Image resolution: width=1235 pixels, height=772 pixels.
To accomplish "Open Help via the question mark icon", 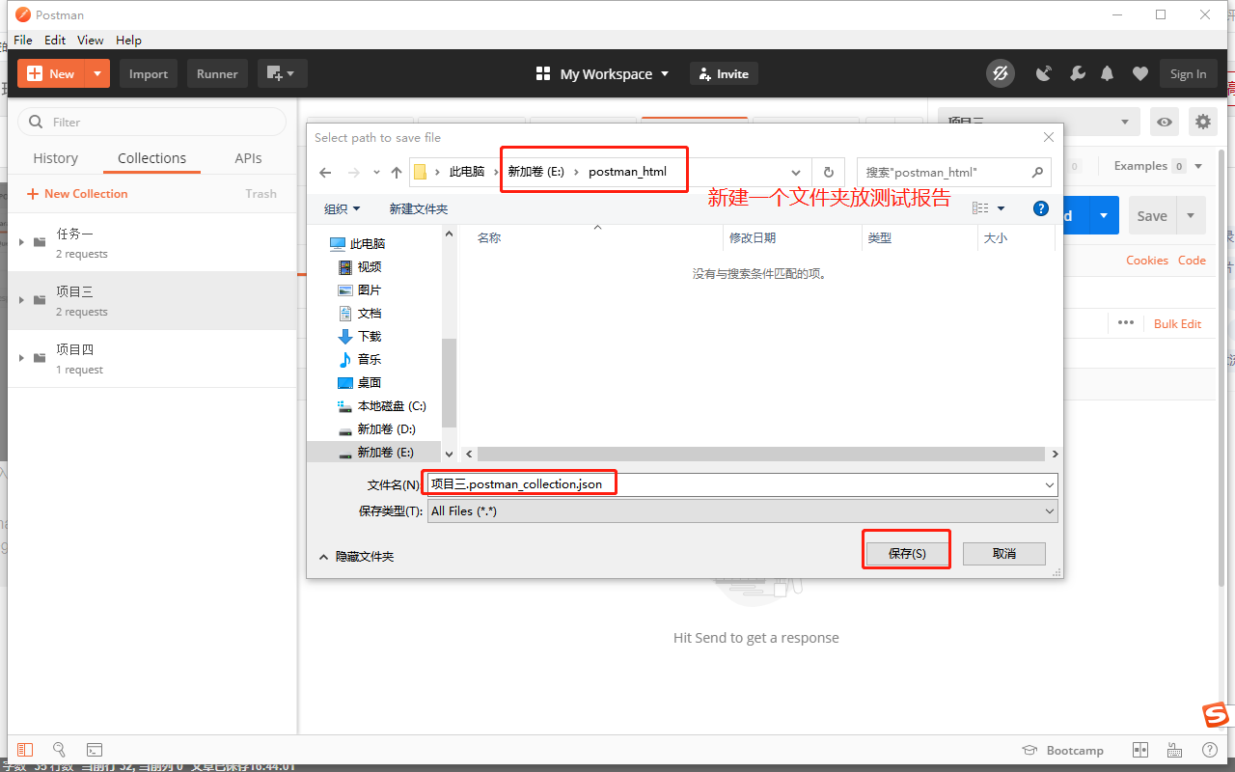I will pos(1209,750).
